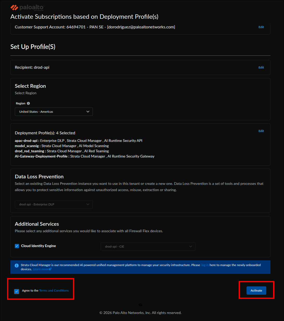Click the Palo Alto Networks logo
The width and height of the screenshot is (284, 321).
(x=27, y=8)
